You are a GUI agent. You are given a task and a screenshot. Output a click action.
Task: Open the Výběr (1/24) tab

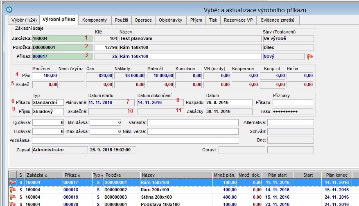24,20
